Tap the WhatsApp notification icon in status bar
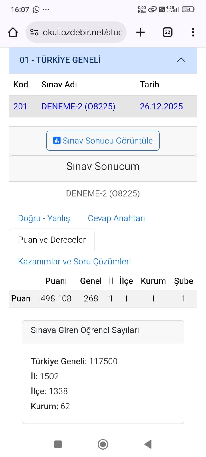Viewport: 206px width, 457px height. pyautogui.click(x=36, y=9)
